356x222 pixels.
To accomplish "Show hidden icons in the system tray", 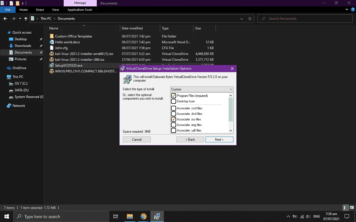I will pos(288,216).
